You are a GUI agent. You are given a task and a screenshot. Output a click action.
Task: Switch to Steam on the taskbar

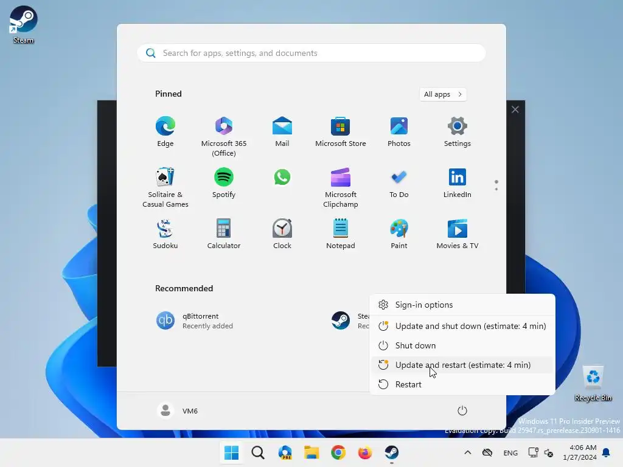tap(392, 452)
